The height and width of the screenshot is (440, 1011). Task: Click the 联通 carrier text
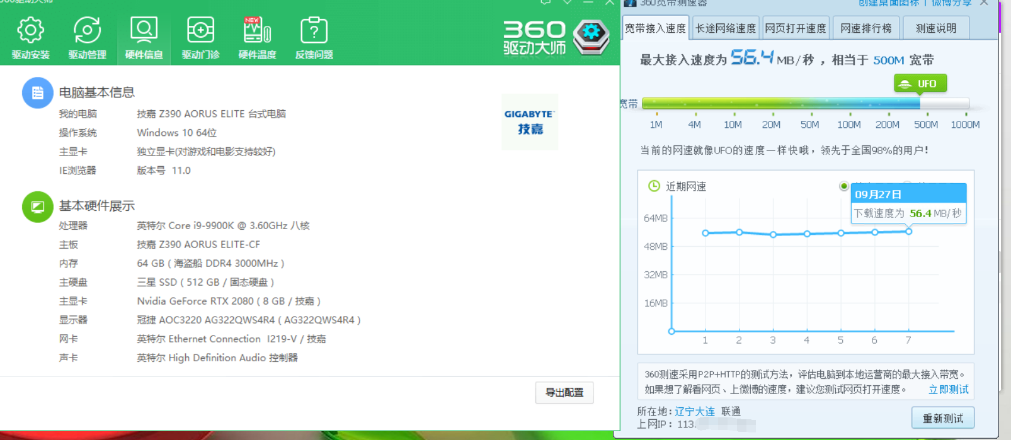tap(731, 411)
